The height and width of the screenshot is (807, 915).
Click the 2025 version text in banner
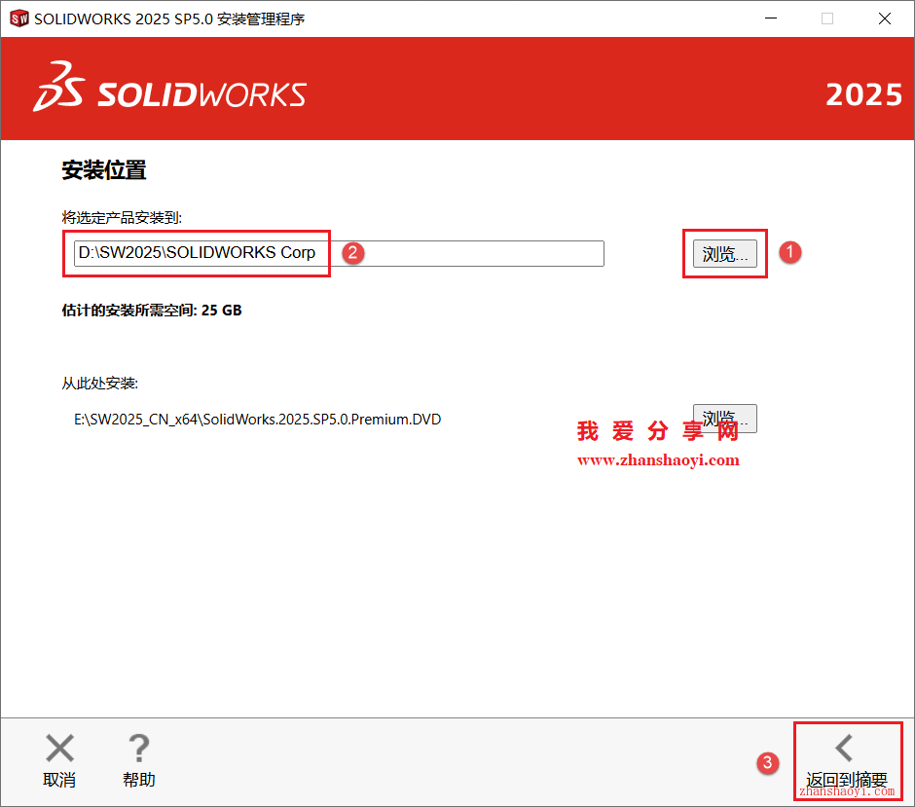[x=863, y=94]
